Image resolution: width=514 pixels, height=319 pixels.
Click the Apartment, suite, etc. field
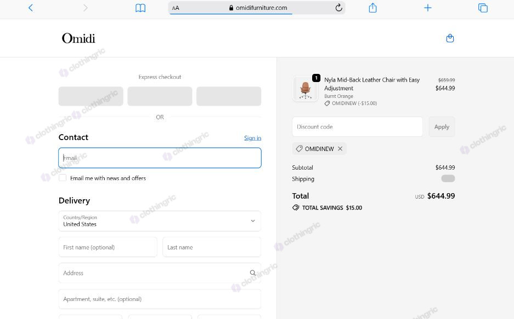(160, 299)
